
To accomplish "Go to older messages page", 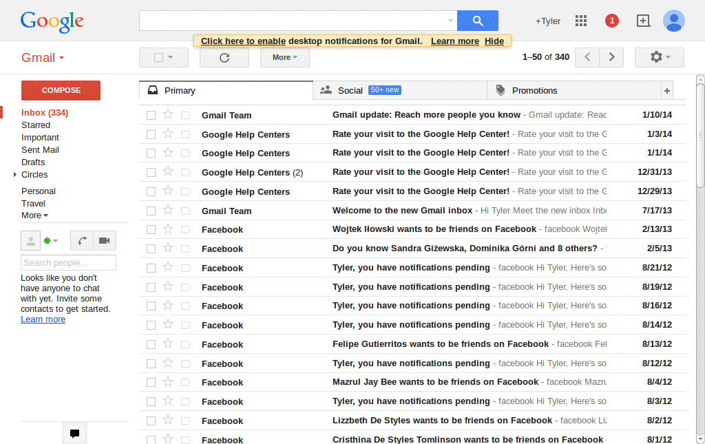I will (611, 57).
